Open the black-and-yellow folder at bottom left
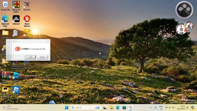The image size is (197, 111). point(5,92)
